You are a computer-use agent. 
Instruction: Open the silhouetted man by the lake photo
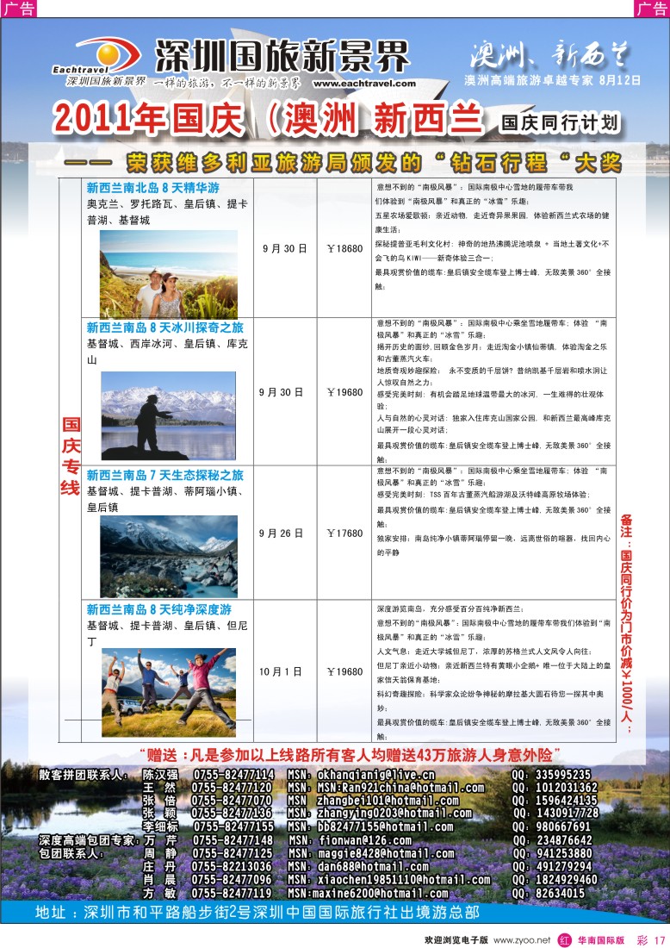[x=169, y=416]
